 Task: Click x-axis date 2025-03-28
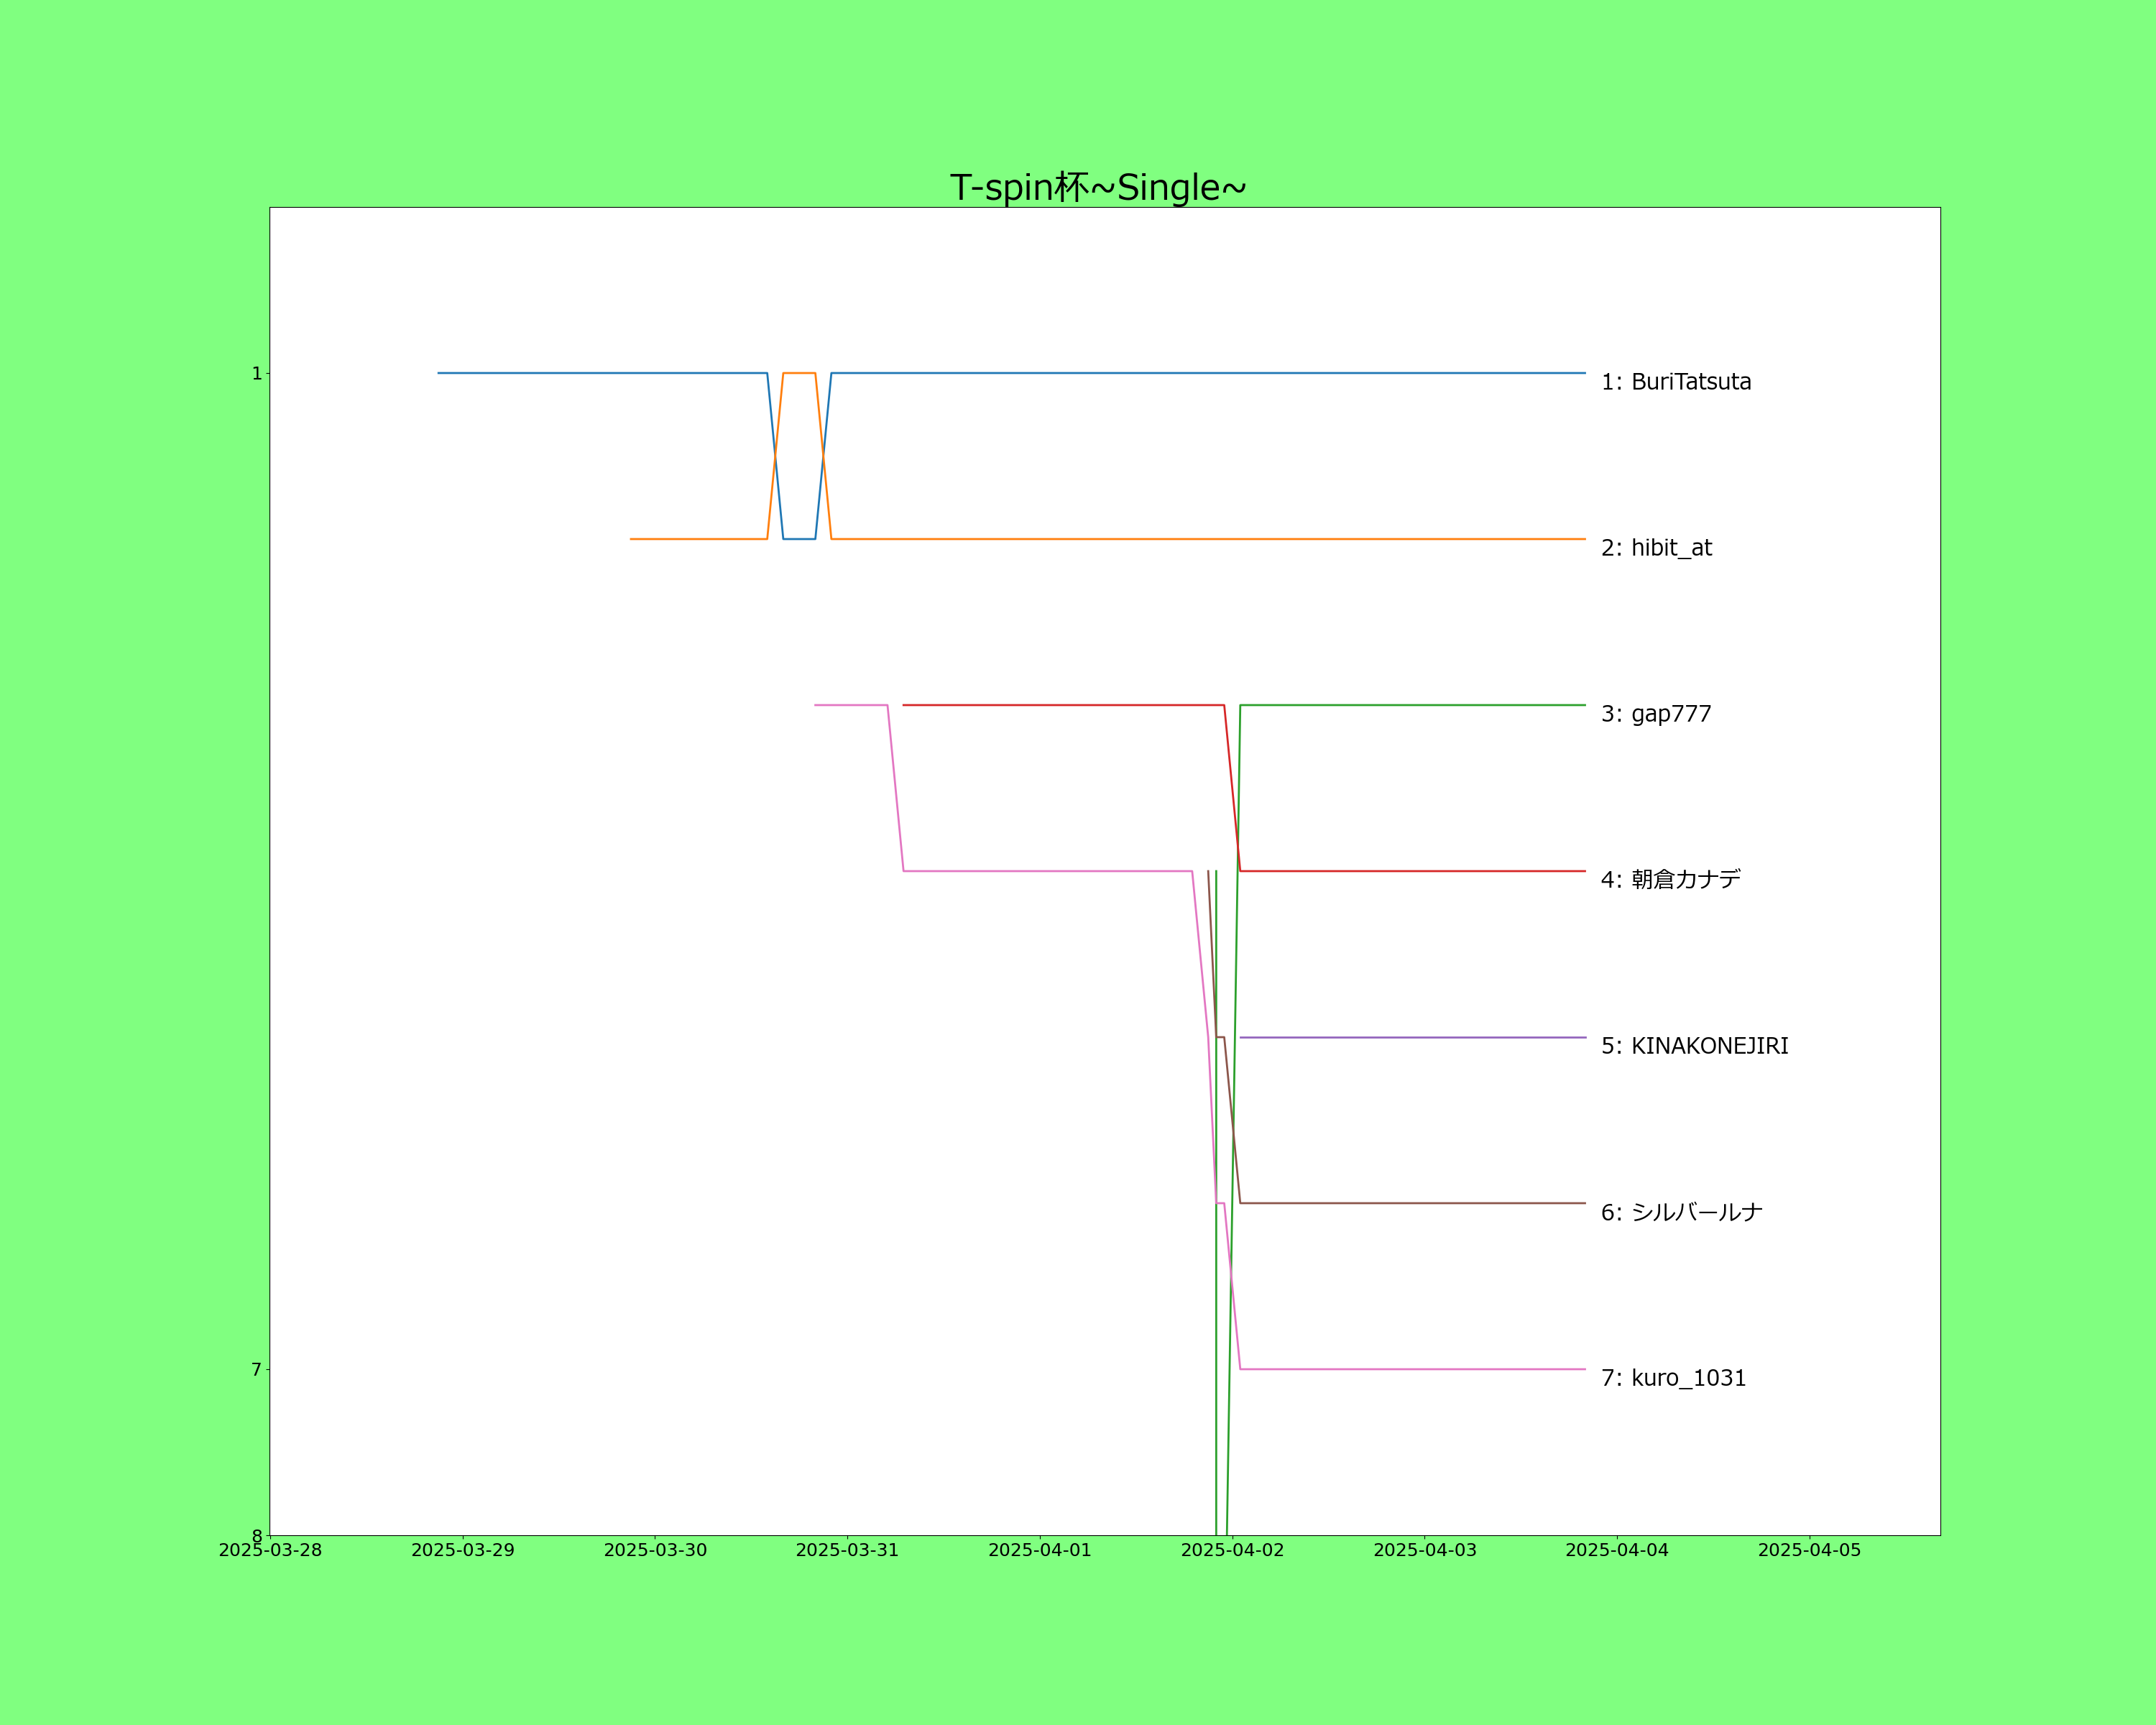pos(270,1550)
